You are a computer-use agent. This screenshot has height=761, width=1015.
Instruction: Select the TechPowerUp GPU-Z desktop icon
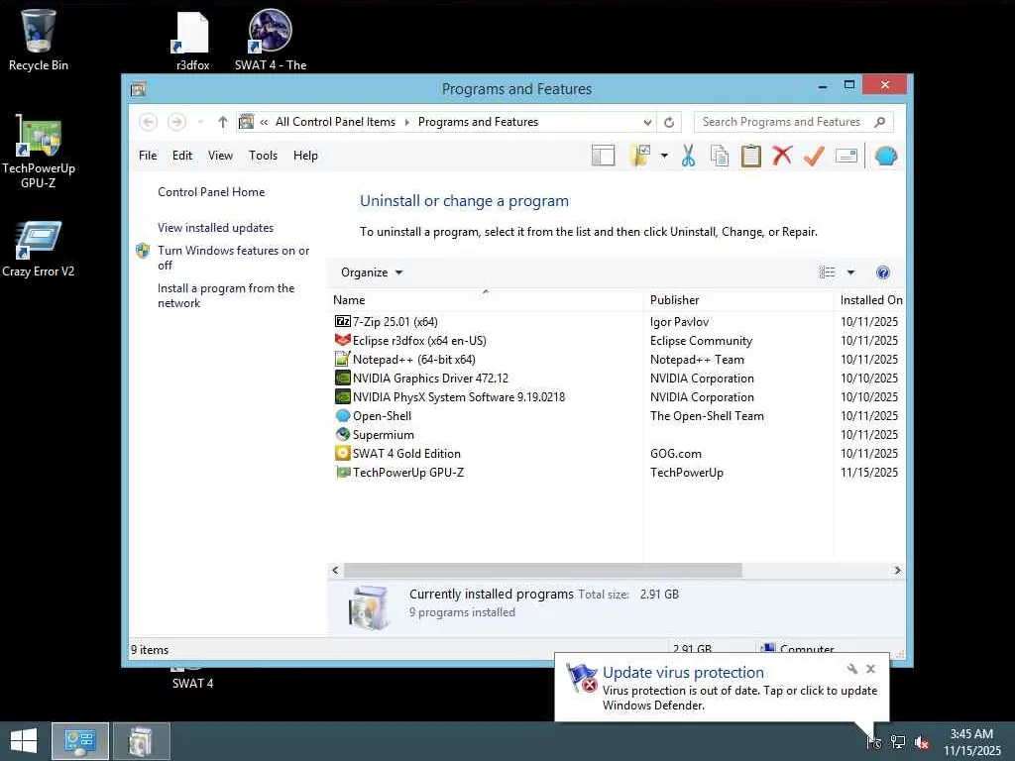(39, 152)
